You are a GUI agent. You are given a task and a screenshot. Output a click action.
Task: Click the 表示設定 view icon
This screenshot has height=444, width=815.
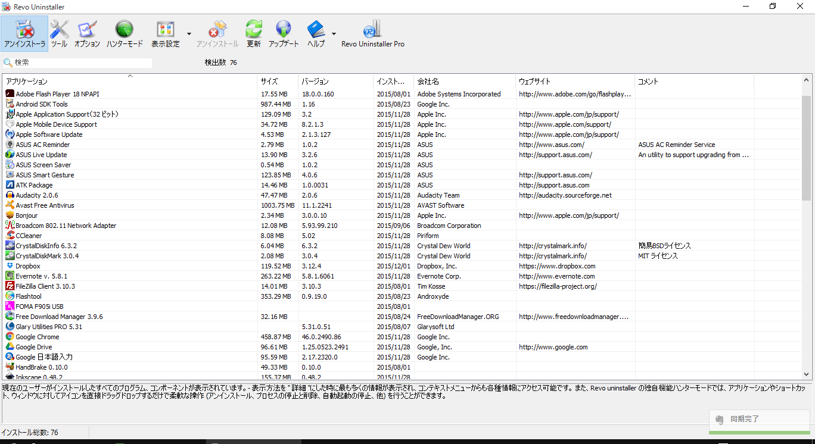[x=165, y=33]
